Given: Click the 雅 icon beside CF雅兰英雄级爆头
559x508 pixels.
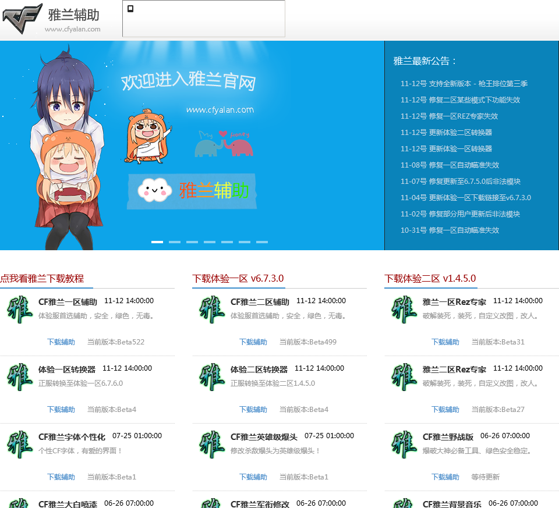Looking at the screenshot, I should point(212,444).
